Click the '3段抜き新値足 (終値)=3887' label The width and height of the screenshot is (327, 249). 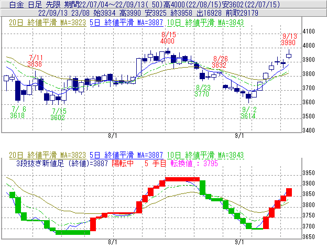[x=62, y=163]
